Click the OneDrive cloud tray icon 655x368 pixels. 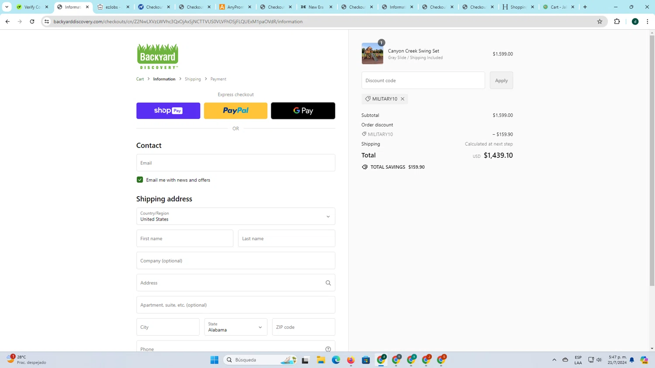pos(565,360)
